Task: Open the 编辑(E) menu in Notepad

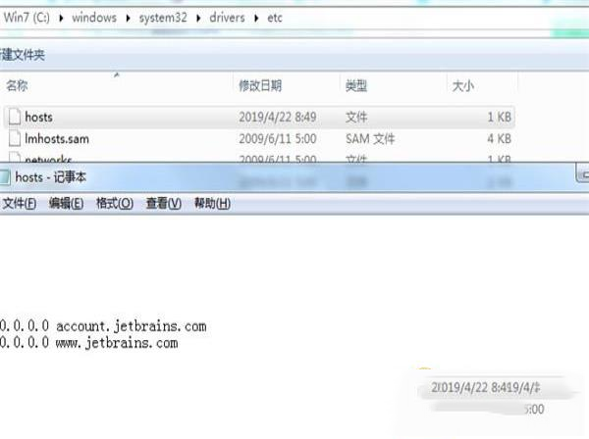Action: (66, 204)
